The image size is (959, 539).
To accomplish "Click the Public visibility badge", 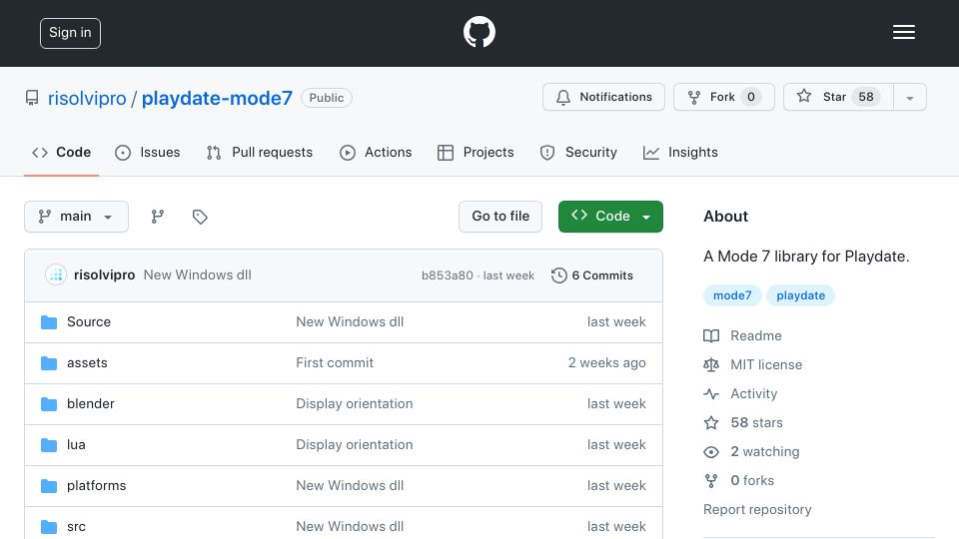I will [327, 98].
